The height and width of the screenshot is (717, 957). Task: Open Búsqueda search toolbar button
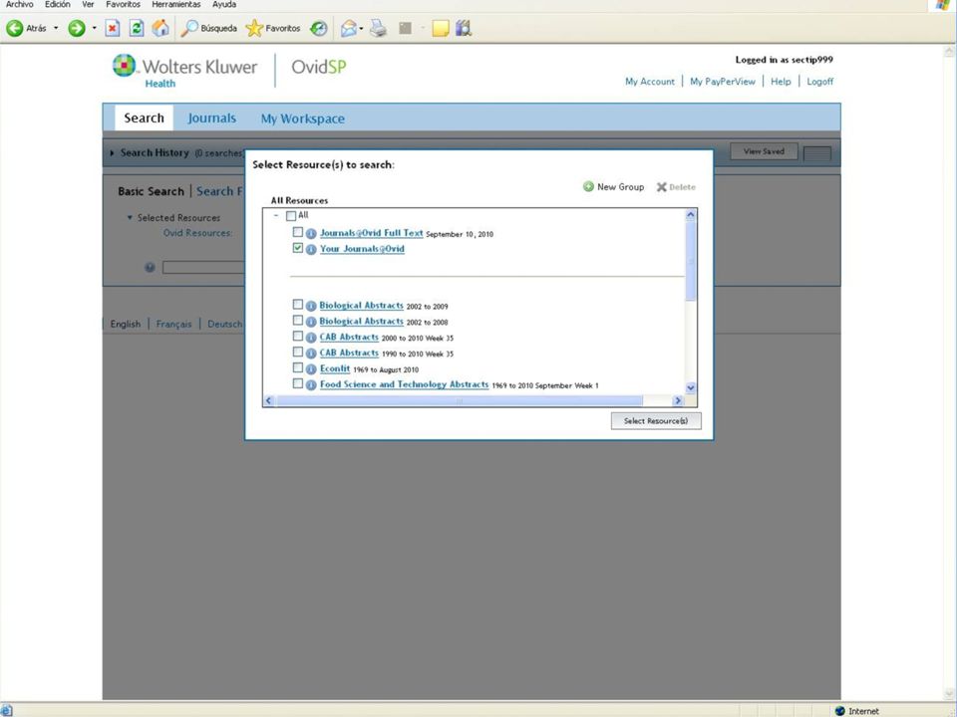[208, 28]
